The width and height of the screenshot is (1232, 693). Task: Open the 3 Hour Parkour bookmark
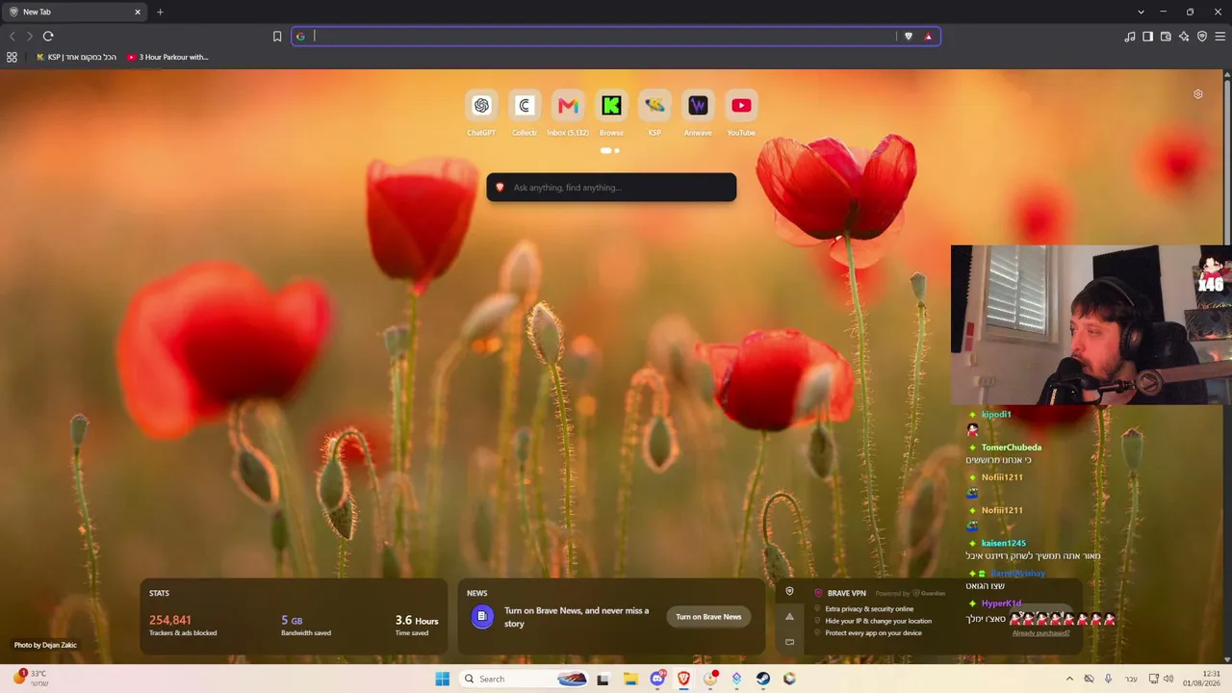pos(167,57)
